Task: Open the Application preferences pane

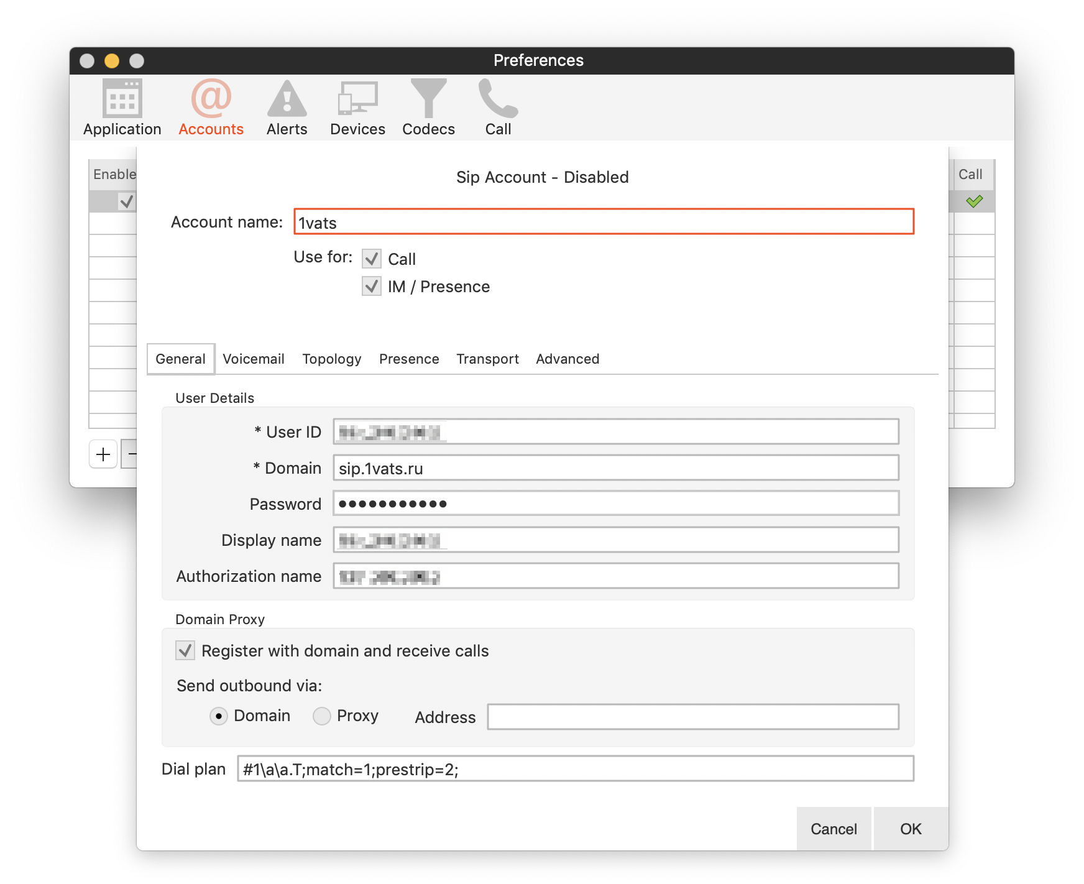Action: (122, 107)
